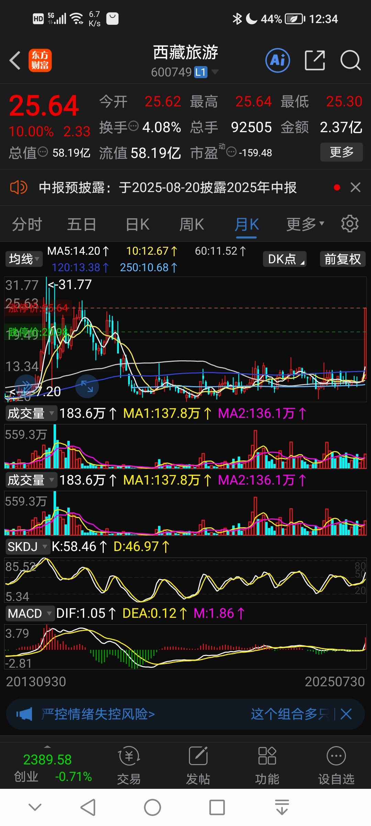Tap the main monthly K-line chart
This screenshot has width=371, height=826.
pyautogui.click(x=185, y=339)
